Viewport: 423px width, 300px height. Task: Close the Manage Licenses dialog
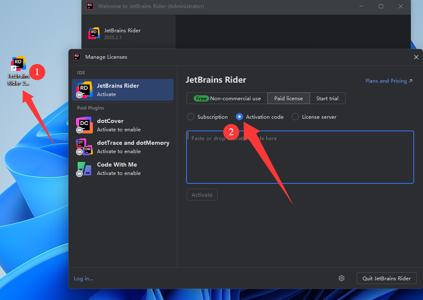(x=416, y=57)
